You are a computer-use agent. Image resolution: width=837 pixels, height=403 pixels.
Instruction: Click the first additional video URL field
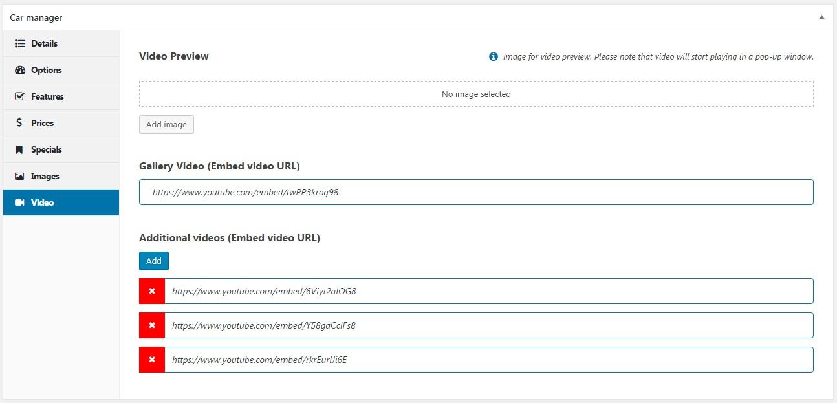(488, 291)
